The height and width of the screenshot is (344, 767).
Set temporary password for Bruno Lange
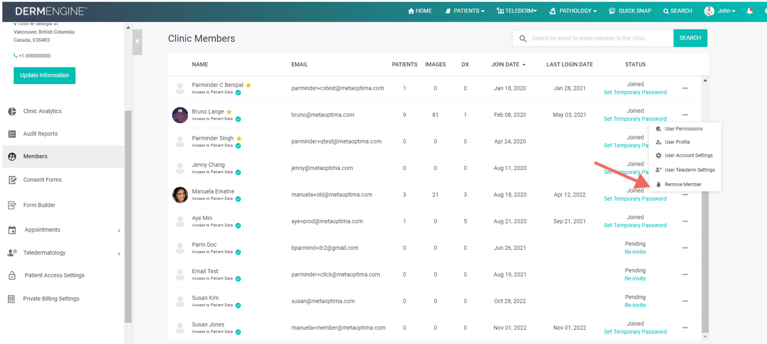pyautogui.click(x=635, y=119)
